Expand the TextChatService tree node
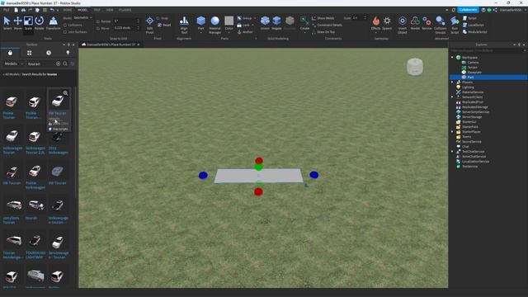The image size is (528, 297). pyautogui.click(x=452, y=152)
